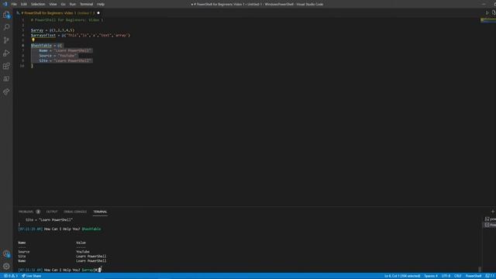Screen dimensions: 496x279
Task: Click the Source = "YouTube" line in editor
Action: [58, 55]
